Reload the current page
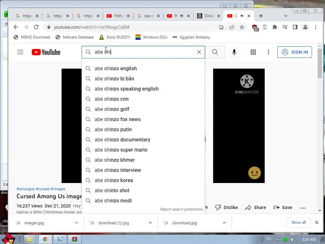 click(x=36, y=27)
